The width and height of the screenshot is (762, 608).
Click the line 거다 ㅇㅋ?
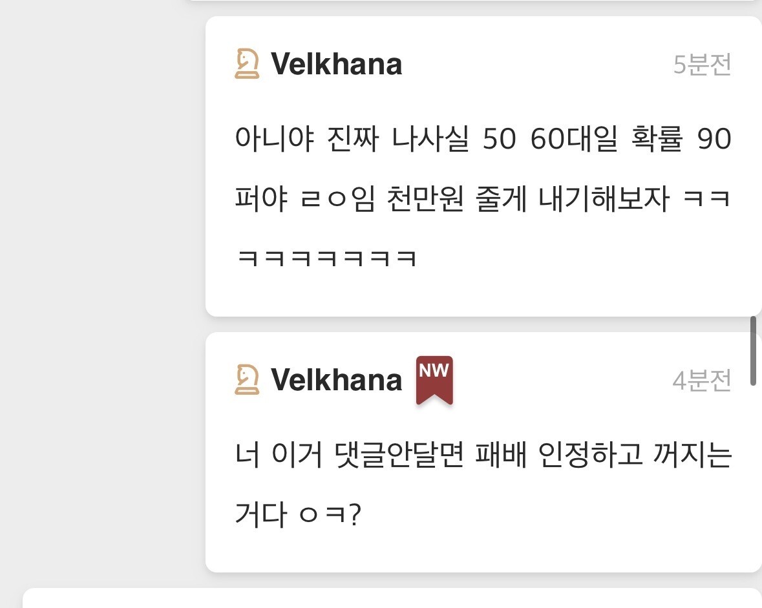pos(298,514)
